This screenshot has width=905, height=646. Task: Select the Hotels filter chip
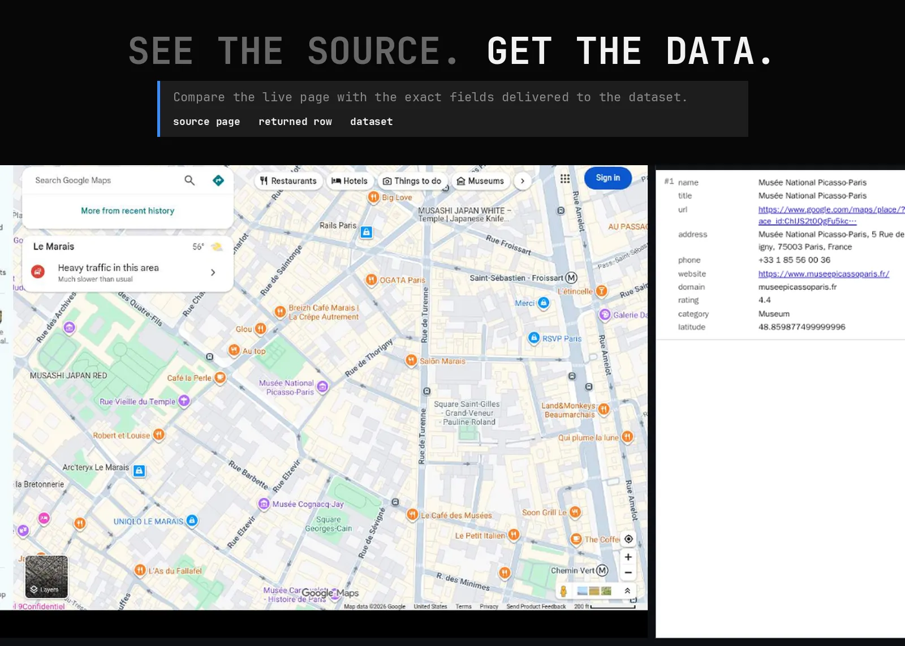pyautogui.click(x=349, y=181)
